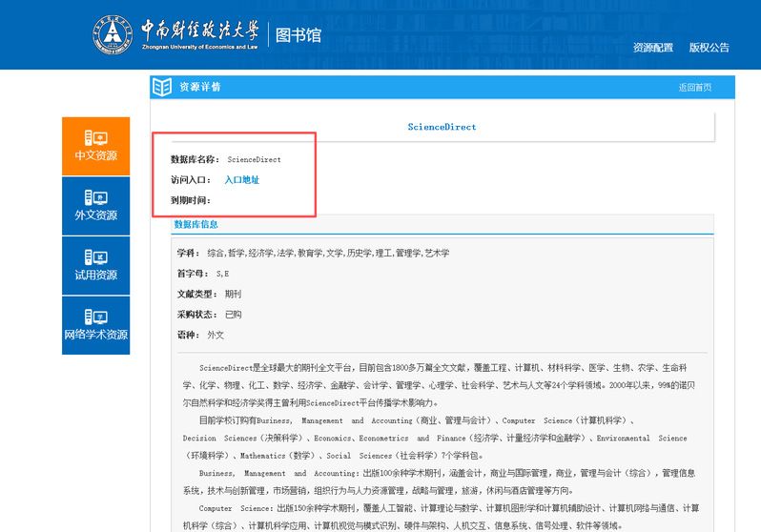Screen dimensions: 761x532
Task: Open the 图书馆 library title
Action: 298,35
